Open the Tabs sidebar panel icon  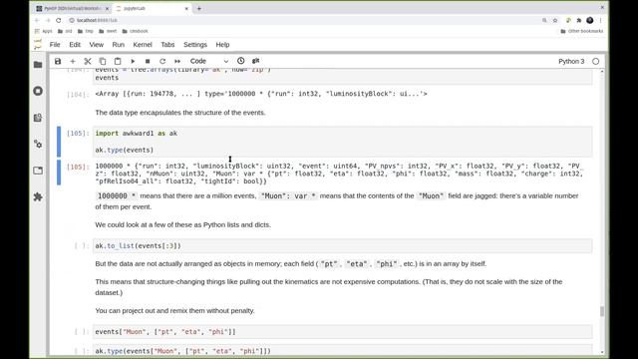click(x=38, y=171)
